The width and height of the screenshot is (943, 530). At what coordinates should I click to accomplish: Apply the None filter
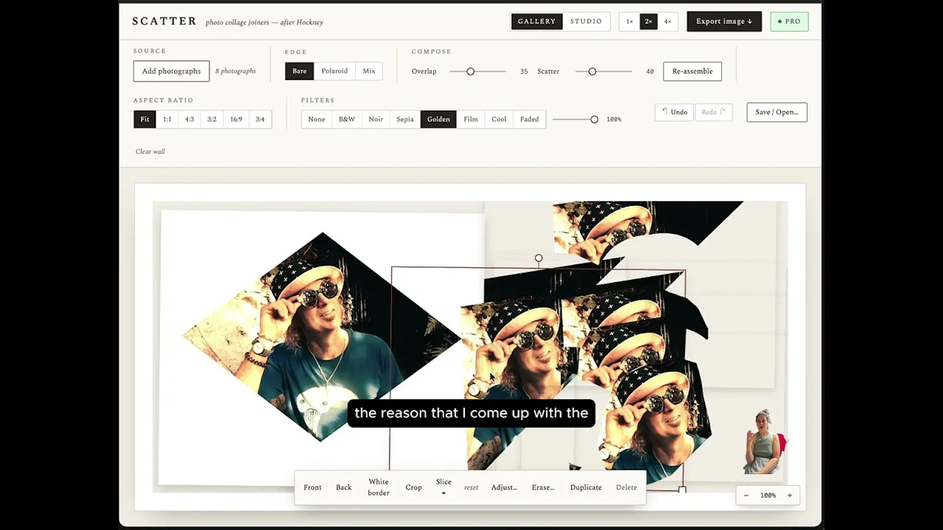click(x=316, y=119)
